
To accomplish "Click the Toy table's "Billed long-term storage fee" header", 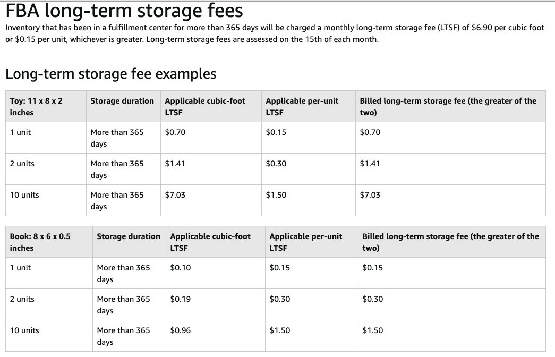I will pyautogui.click(x=448, y=106).
